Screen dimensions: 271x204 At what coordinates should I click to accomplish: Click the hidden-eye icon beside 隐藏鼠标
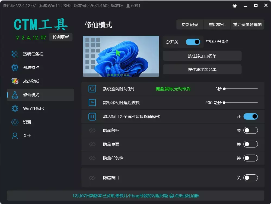92,130
